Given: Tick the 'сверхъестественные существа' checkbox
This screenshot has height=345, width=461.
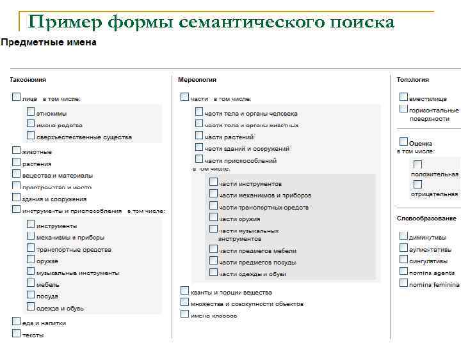Looking at the screenshot, I should [x=31, y=135].
